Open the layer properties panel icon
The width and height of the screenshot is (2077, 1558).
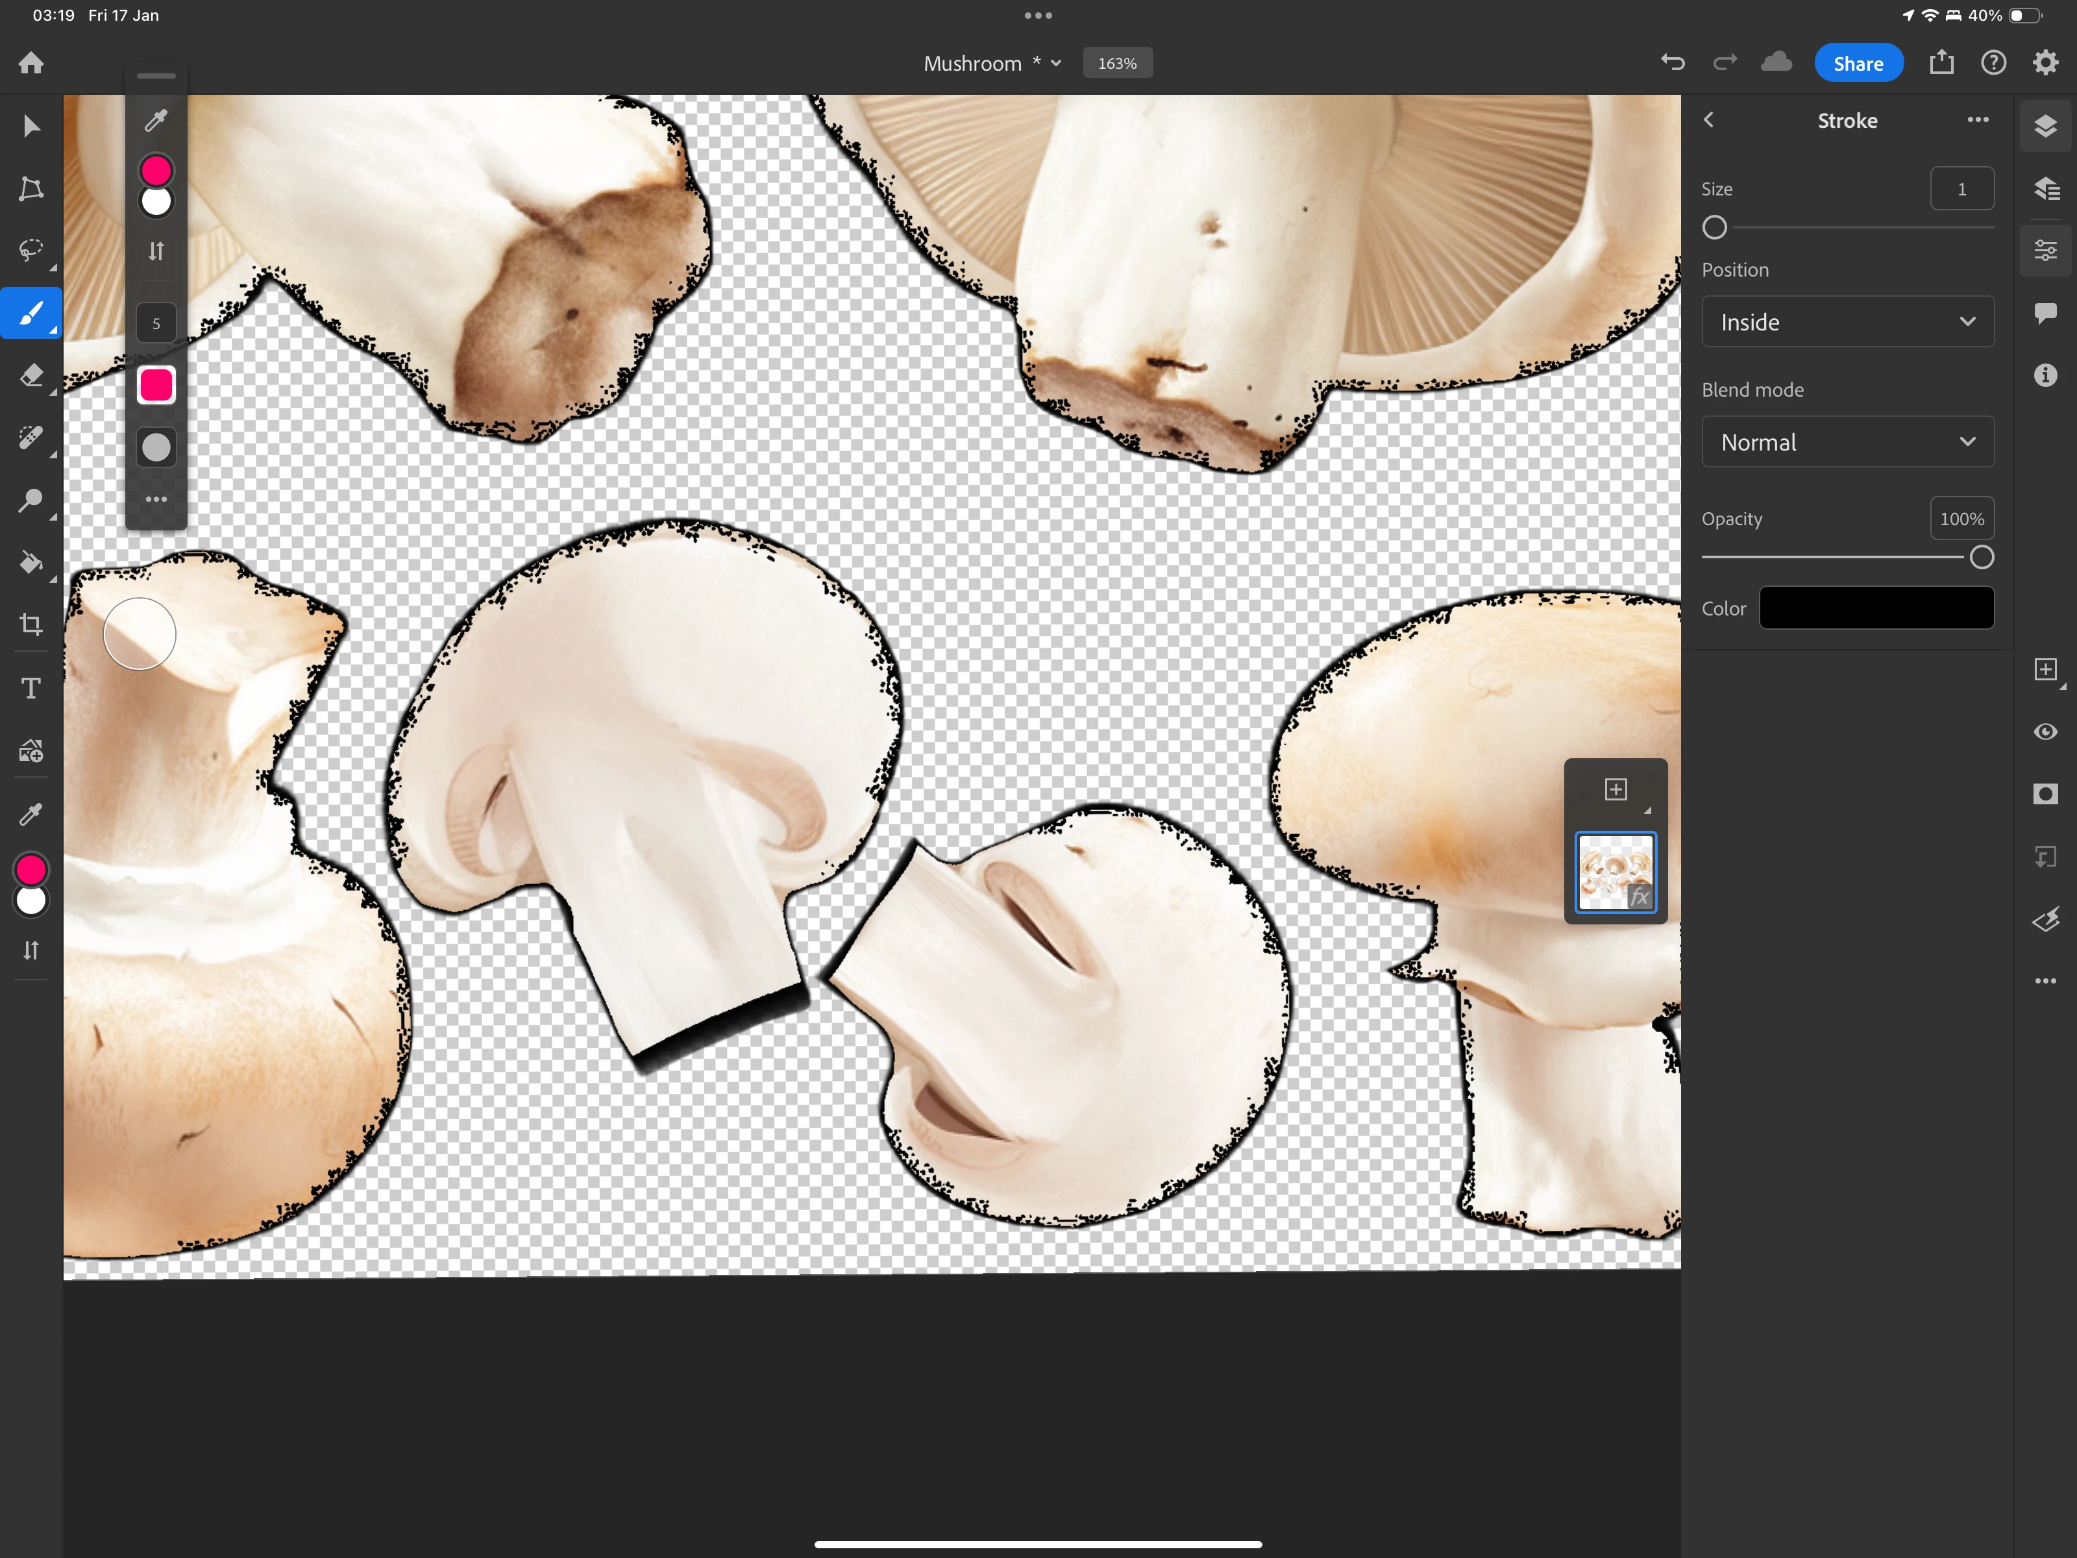[x=2045, y=251]
